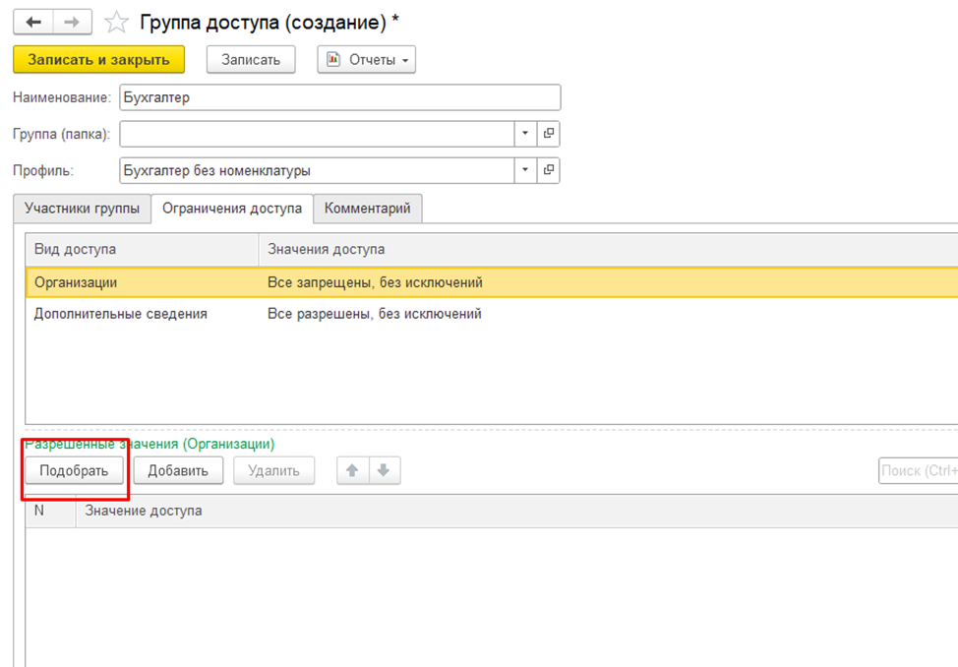The height and width of the screenshot is (667, 958).
Task: Click the Профиль field
Action: coord(317,170)
